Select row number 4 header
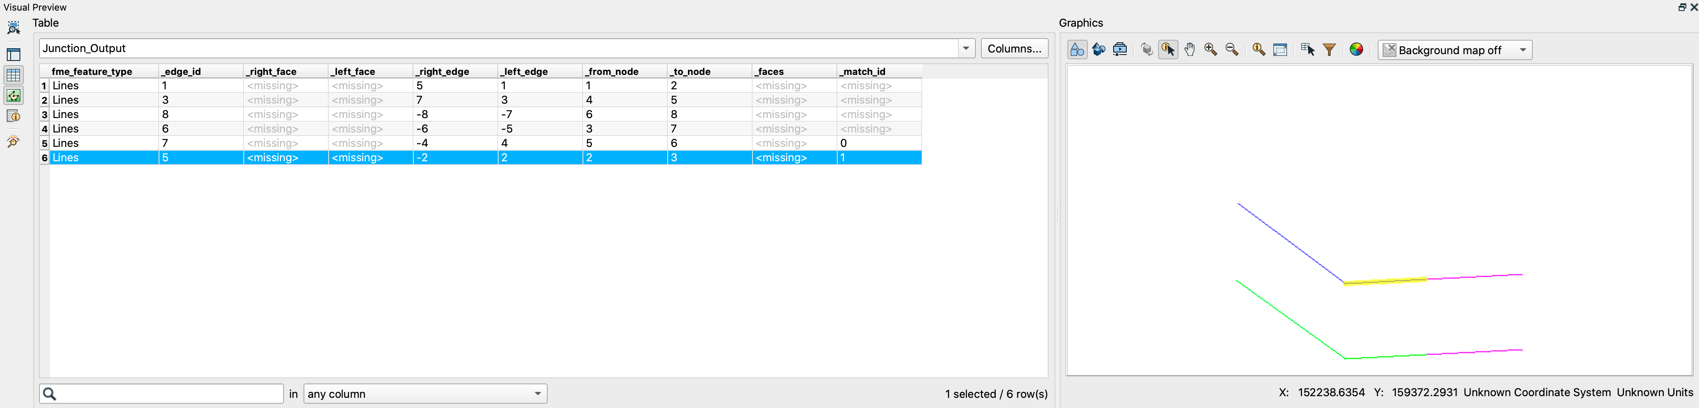 click(44, 129)
